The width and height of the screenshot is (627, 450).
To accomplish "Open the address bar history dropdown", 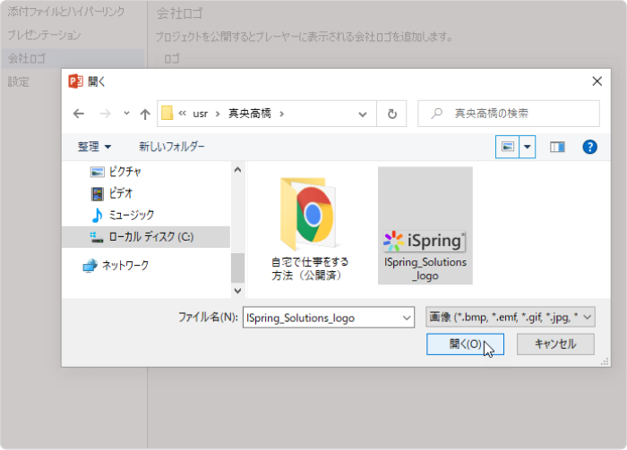I will [363, 115].
